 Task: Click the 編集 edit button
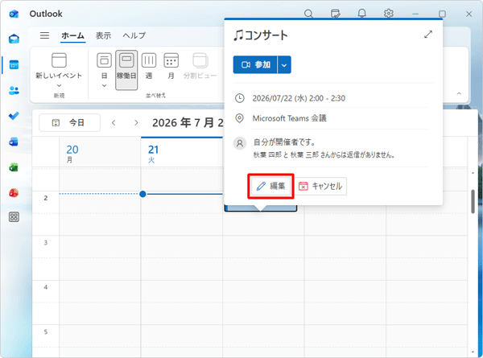270,186
